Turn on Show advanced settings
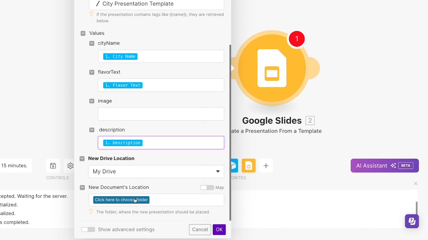This screenshot has height=240, width=428. point(88,230)
